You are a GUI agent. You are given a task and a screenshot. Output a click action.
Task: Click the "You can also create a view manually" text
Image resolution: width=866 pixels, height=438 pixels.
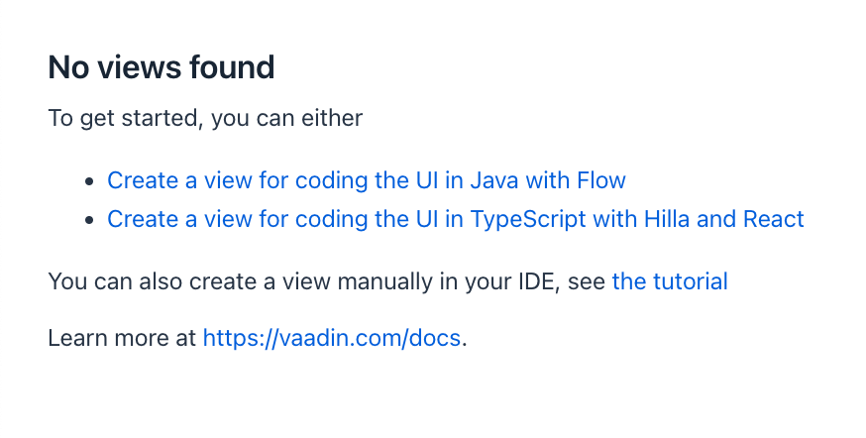[297, 281]
